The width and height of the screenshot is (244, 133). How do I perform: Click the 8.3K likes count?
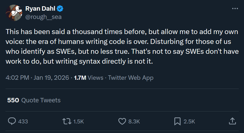[x=134, y=121]
